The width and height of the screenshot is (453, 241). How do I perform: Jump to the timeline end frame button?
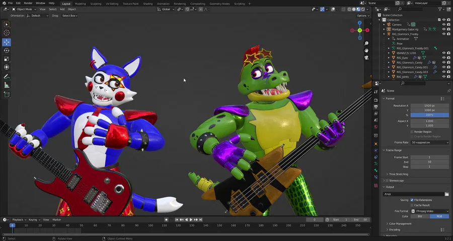click(200, 220)
